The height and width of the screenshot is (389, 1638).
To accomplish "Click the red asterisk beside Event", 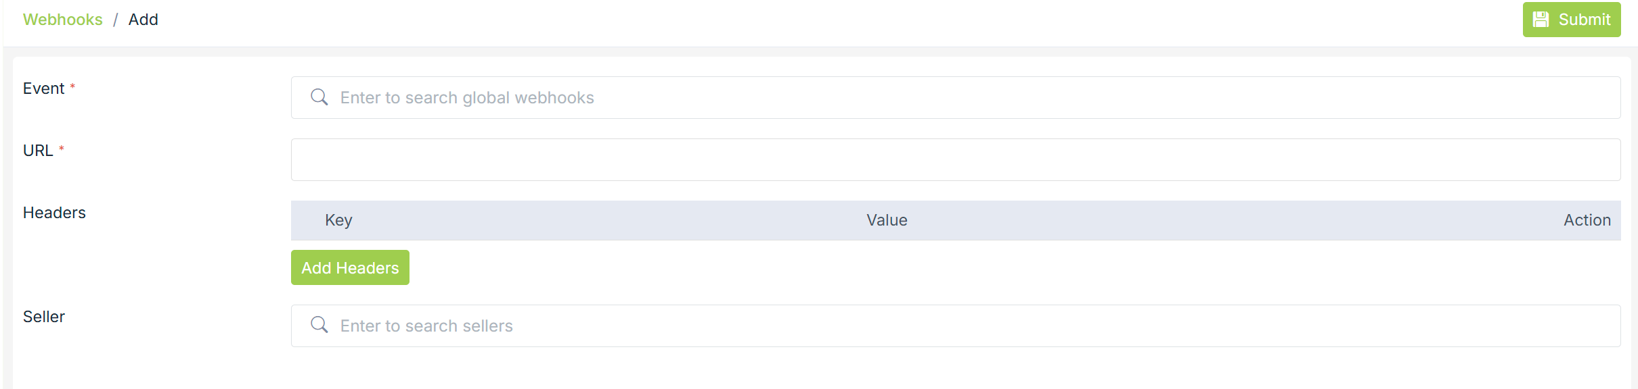I will (x=72, y=87).
